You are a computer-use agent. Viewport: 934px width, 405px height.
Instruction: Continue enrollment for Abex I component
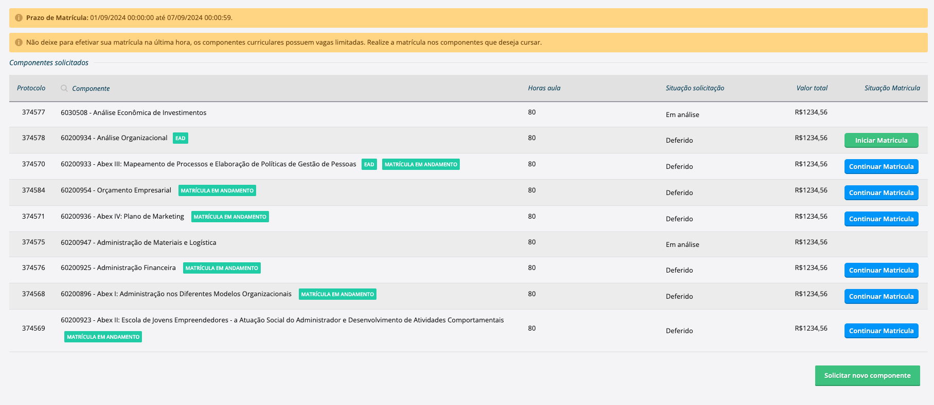tap(881, 297)
